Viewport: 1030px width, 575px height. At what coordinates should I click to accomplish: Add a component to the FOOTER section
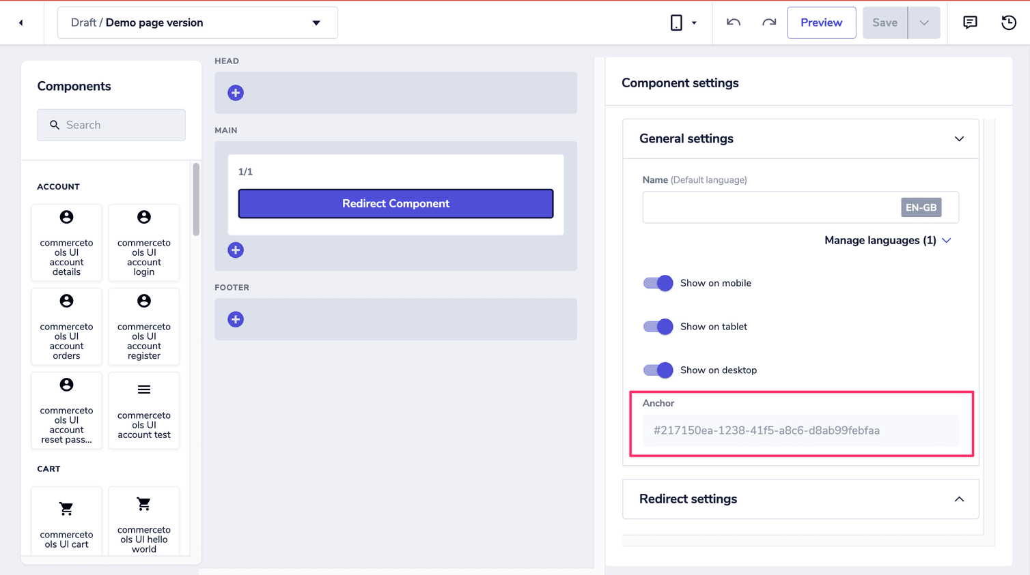[236, 319]
